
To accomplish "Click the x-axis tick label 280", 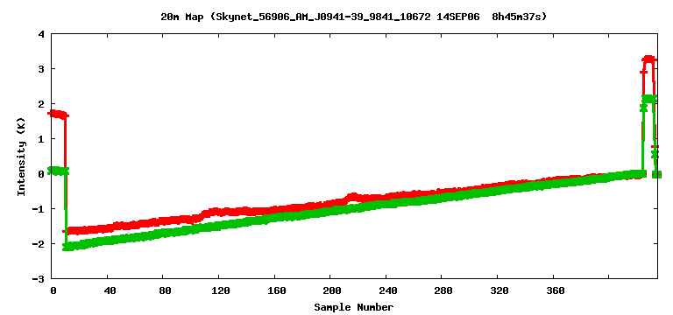I will (x=442, y=290).
